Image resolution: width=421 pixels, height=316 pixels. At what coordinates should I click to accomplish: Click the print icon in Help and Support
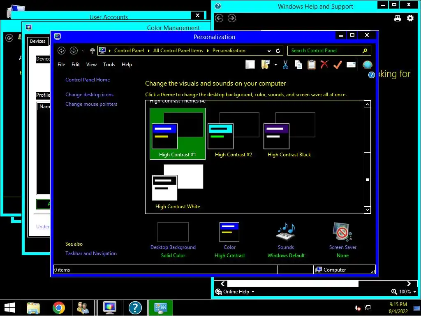pyautogui.click(x=398, y=18)
